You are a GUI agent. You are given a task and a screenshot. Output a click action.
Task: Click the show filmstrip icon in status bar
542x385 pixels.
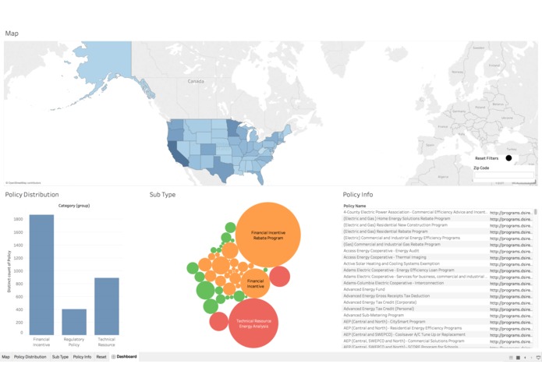(x=511, y=358)
